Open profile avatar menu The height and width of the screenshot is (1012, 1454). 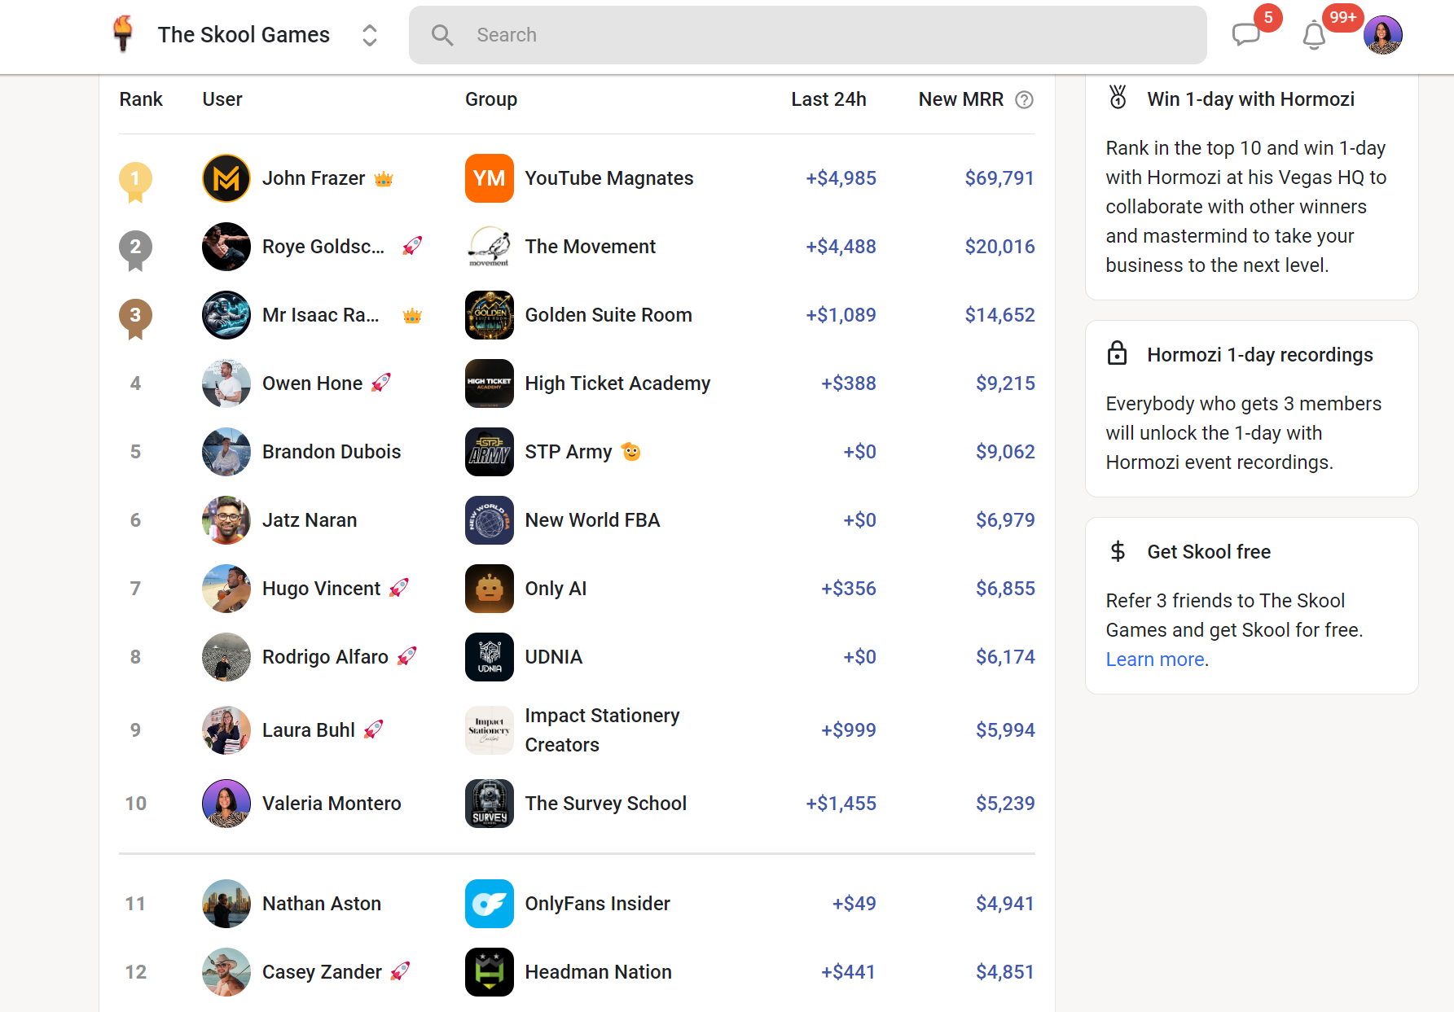pyautogui.click(x=1383, y=35)
